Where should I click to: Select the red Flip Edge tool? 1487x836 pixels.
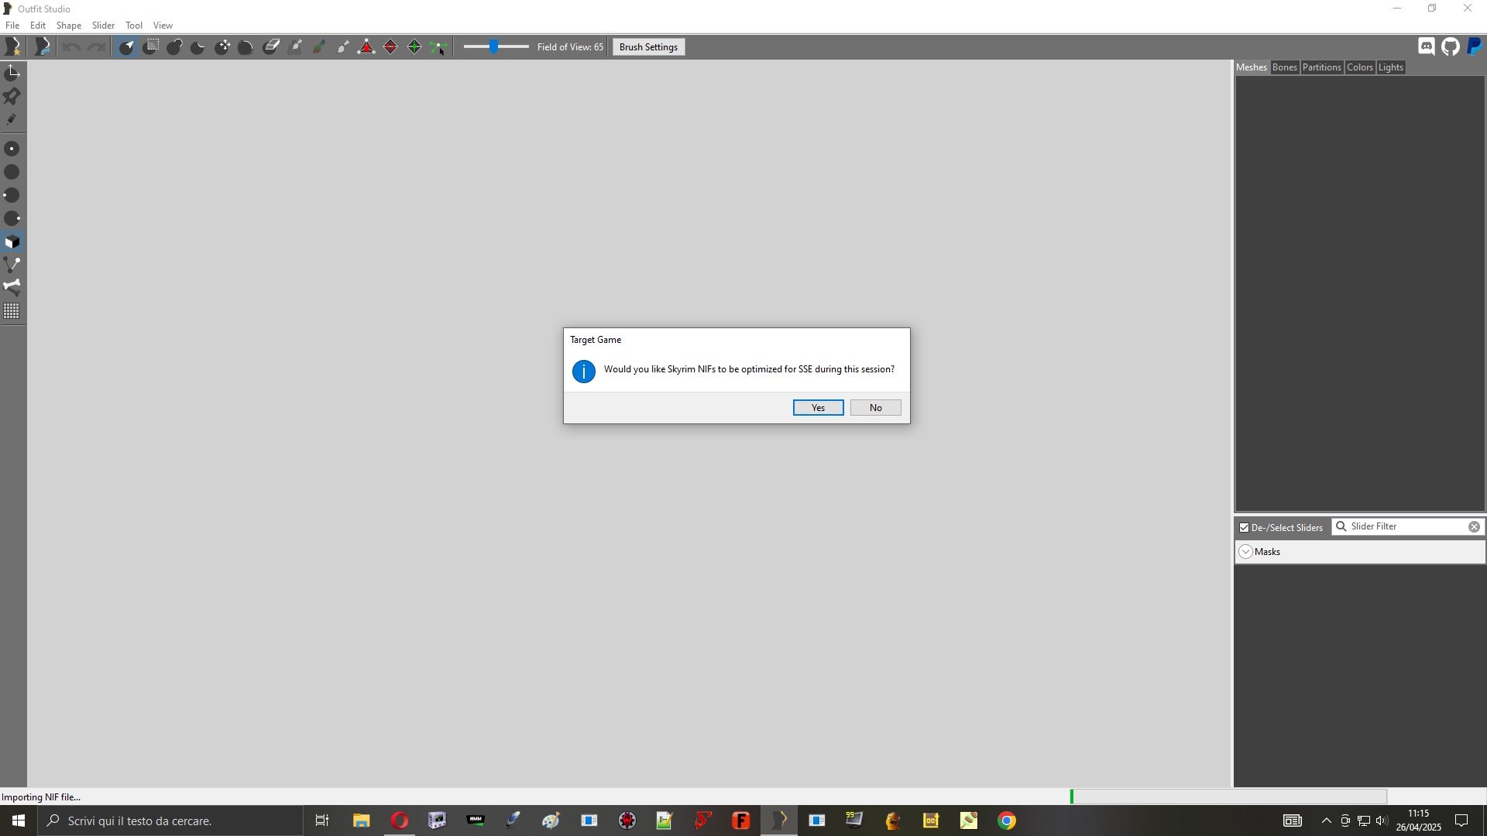coord(390,47)
